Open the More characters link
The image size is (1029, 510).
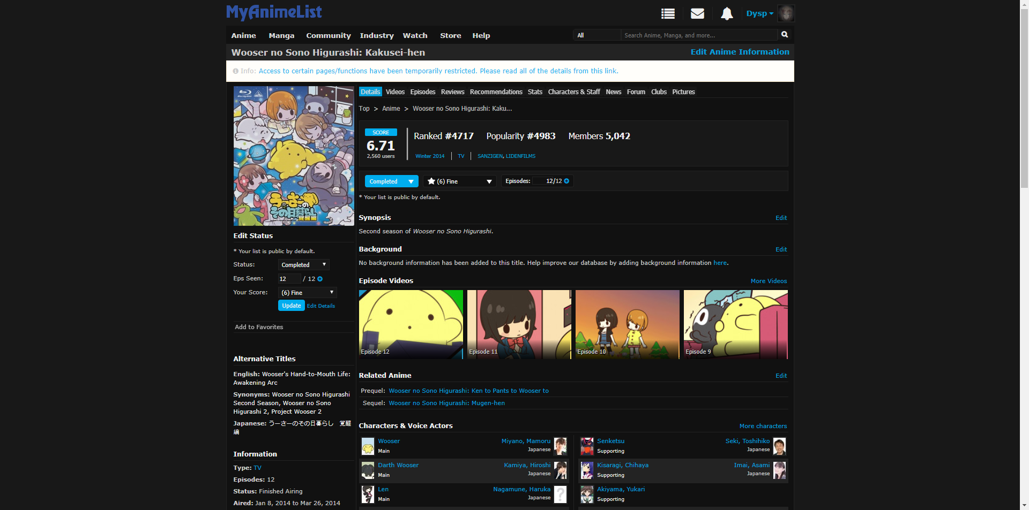coord(763,426)
